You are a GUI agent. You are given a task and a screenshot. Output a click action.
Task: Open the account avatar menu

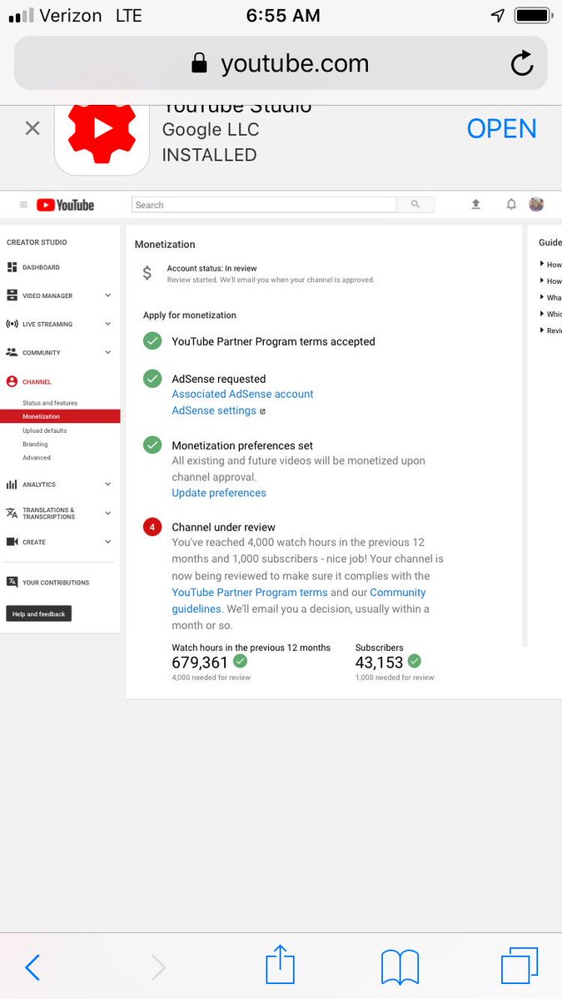pos(536,204)
